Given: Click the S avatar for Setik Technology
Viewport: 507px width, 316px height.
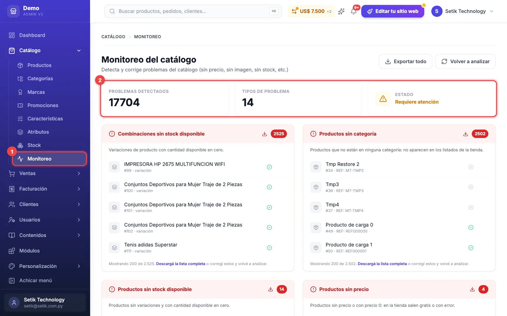Looking at the screenshot, I should [x=437, y=11].
